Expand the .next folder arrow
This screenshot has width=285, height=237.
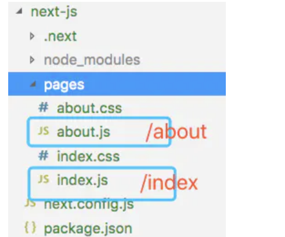pyautogui.click(x=32, y=36)
